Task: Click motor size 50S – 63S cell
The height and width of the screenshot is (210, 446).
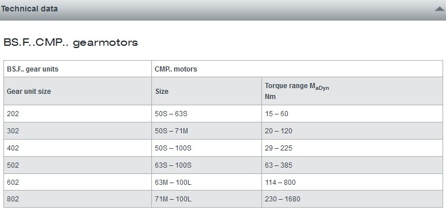Action: pyautogui.click(x=206, y=114)
